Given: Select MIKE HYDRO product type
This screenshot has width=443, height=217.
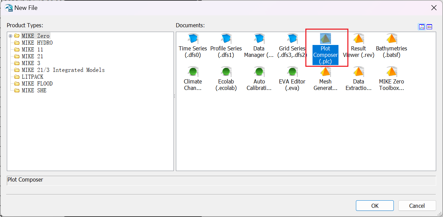Looking at the screenshot, I should click(x=37, y=43).
